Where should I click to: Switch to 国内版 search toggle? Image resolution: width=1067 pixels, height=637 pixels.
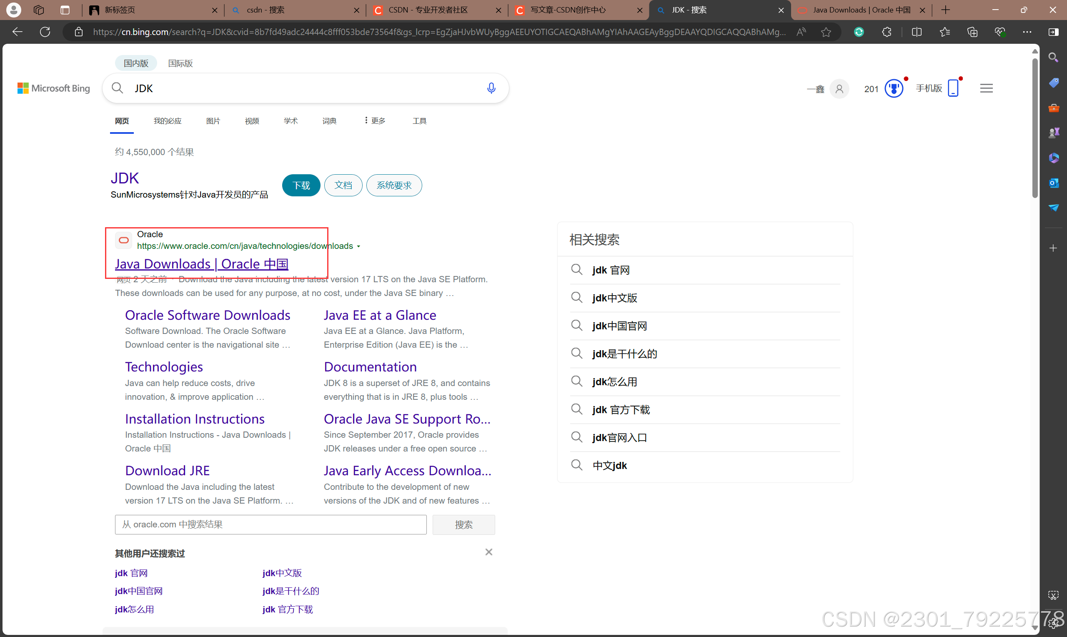tap(136, 63)
